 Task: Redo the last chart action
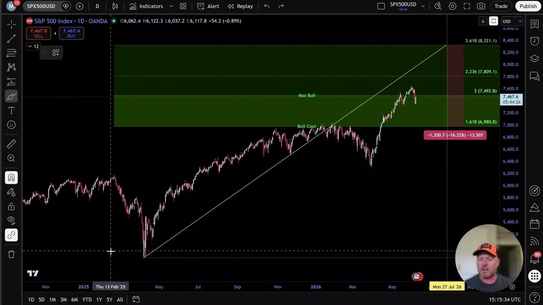pos(281,6)
